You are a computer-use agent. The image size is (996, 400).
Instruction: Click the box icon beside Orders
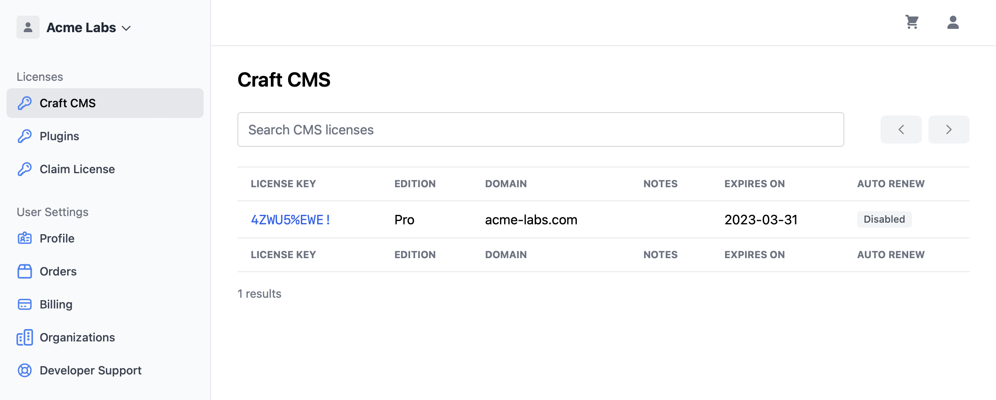pyautogui.click(x=25, y=271)
